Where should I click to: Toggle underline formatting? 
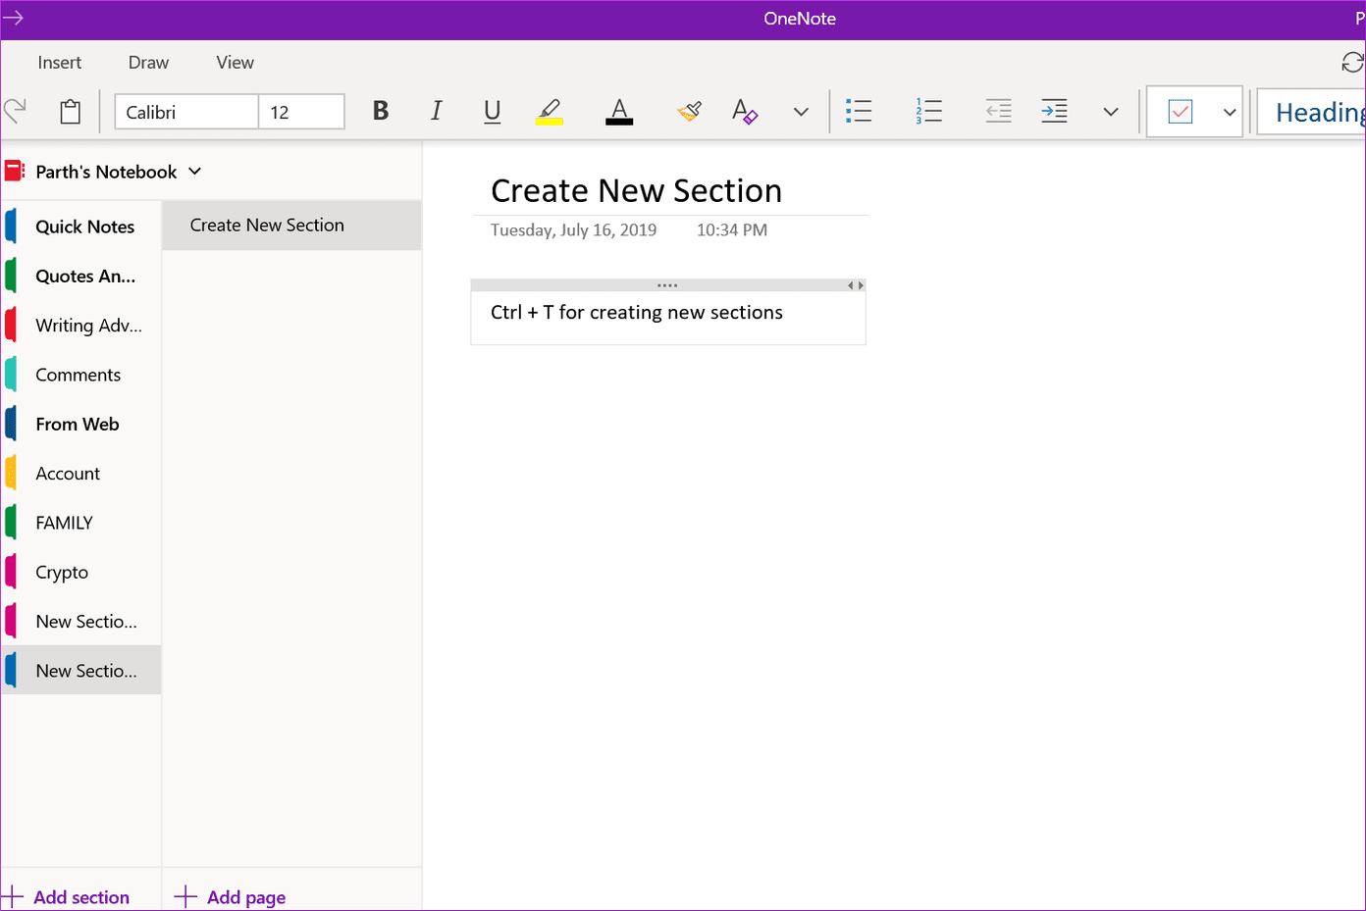[x=493, y=112]
